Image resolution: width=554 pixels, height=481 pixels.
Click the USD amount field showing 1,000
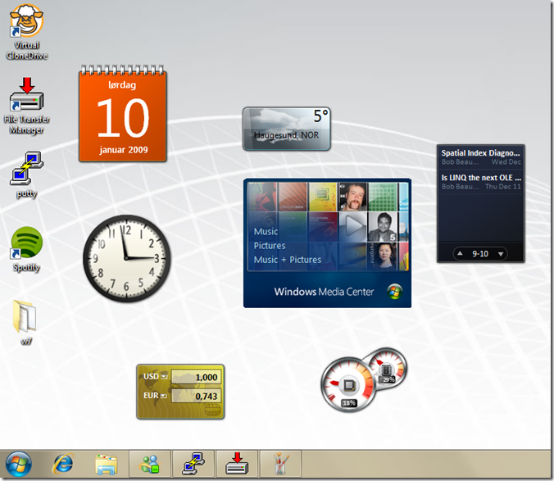coord(197,377)
